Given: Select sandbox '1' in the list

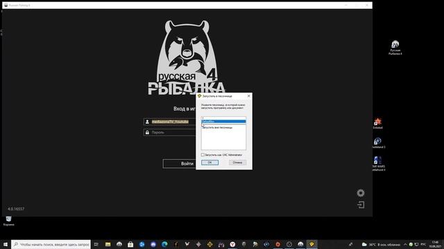Looking at the screenshot, I should [x=223, y=118].
